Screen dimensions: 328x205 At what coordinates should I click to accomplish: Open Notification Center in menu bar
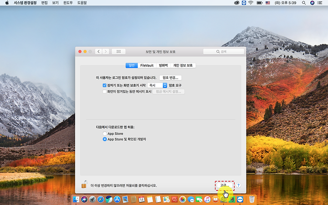pyautogui.click(x=320, y=3)
